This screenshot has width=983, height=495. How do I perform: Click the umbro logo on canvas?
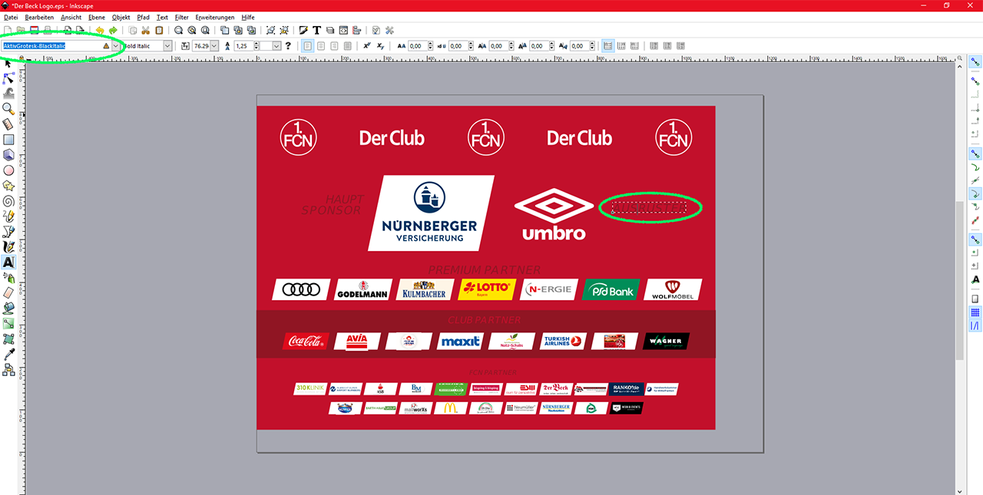click(554, 215)
